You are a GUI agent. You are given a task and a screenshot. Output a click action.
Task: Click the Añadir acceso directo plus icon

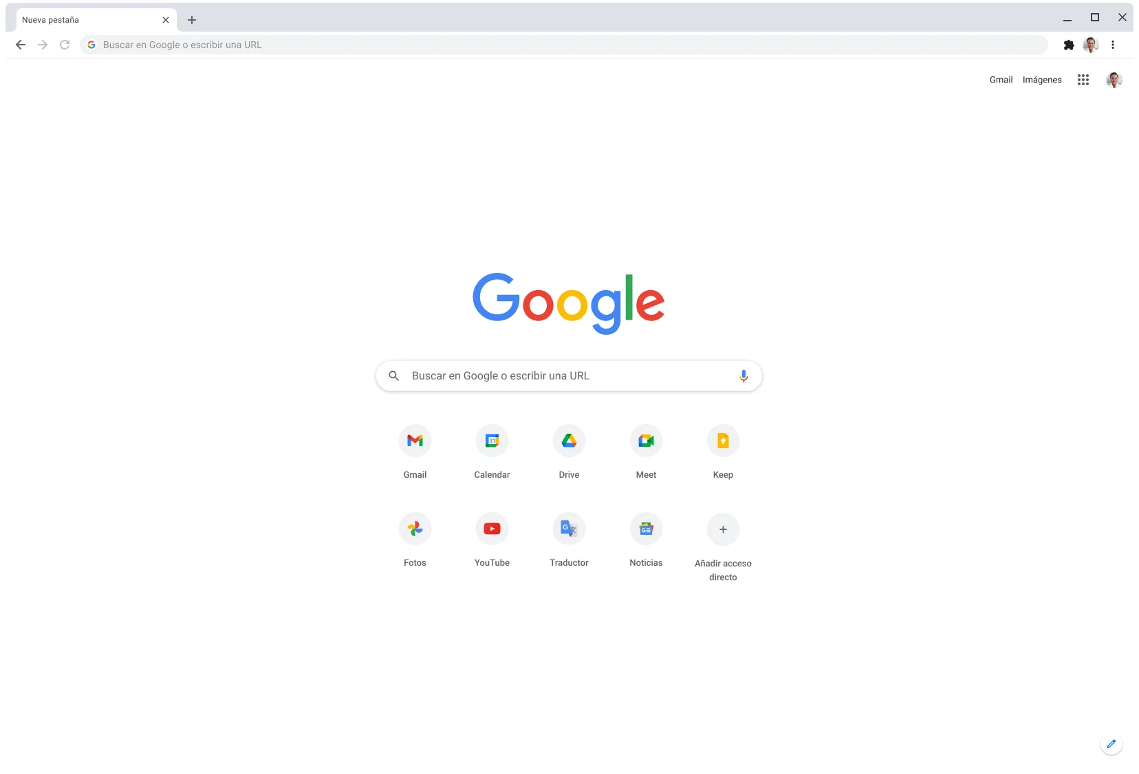723,529
